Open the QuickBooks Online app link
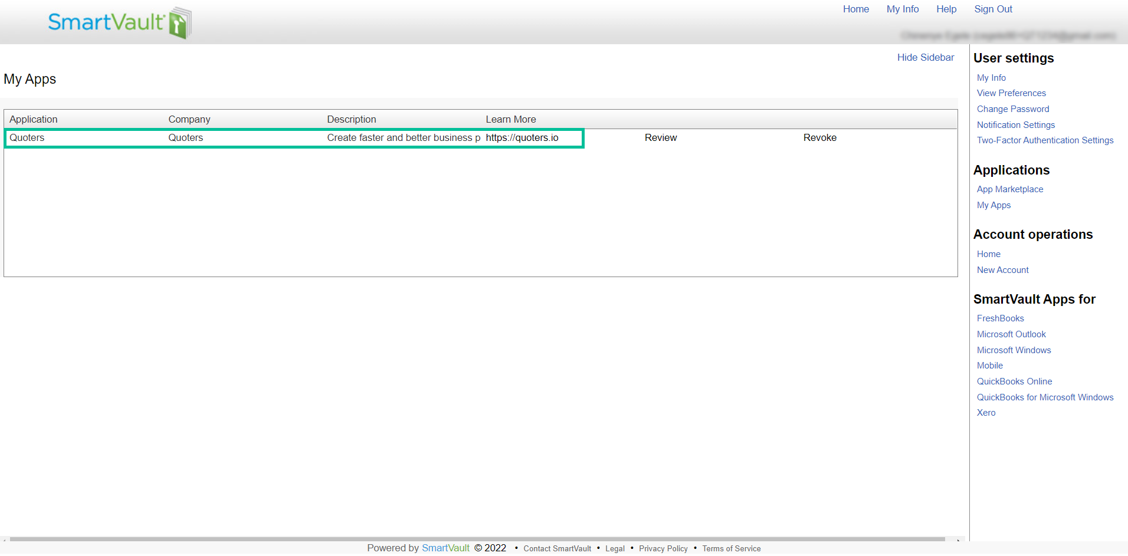Screen dimensions: 1128x556 (x=1014, y=381)
